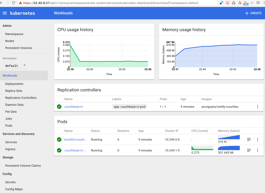Image resolution: width=265 pixels, height=193 pixels.
Task: Click the CPU (cores) column header in Pods
Action: tap(200, 131)
